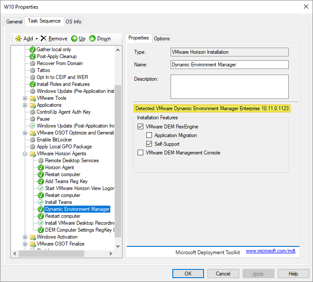Screen dimensions: 313x282
Task: Click the green Up arrow icon
Action: 74,39
